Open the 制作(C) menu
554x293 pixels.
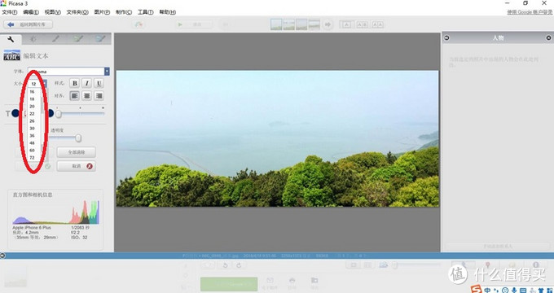point(124,12)
